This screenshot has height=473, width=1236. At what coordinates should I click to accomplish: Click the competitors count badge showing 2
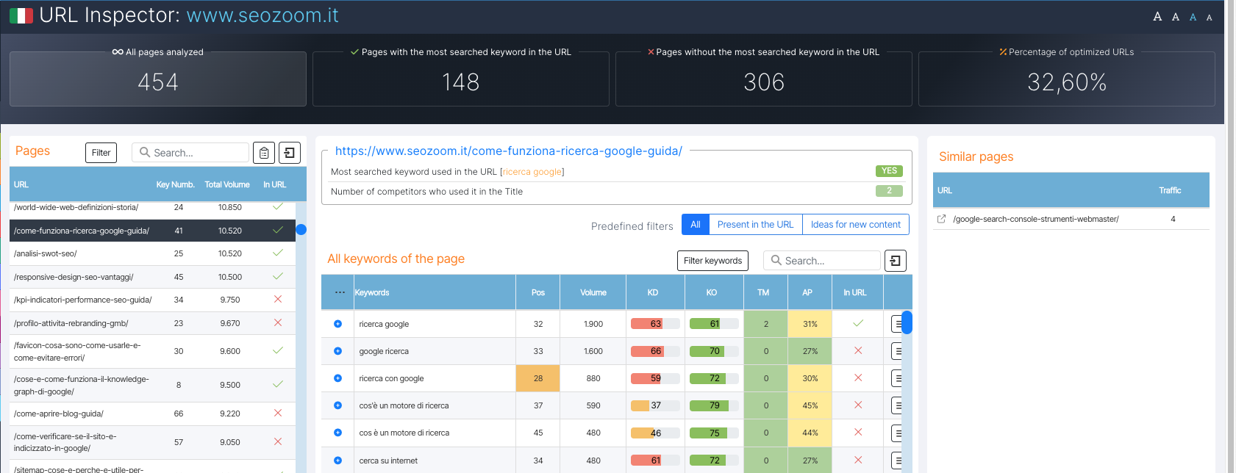[x=889, y=191]
